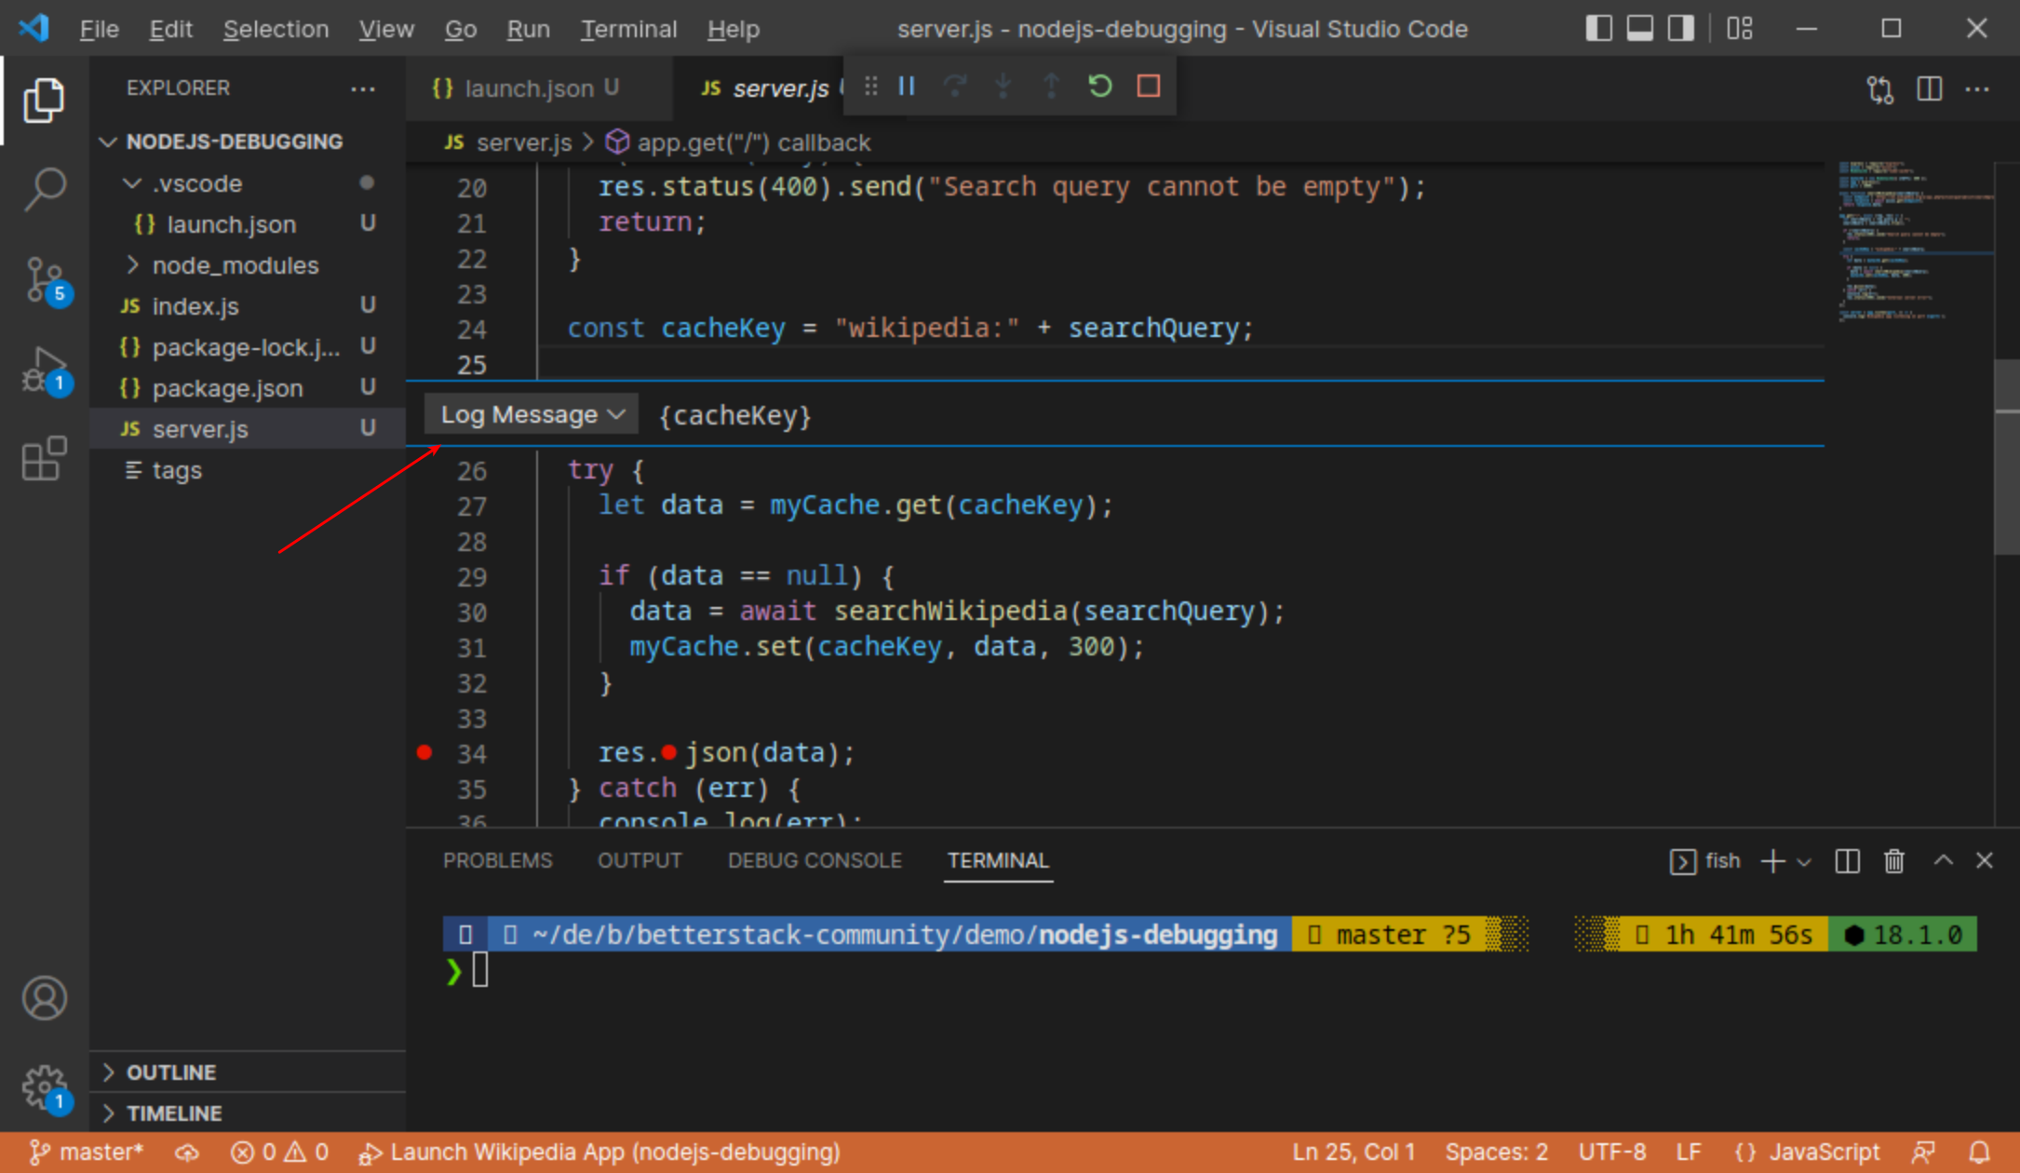This screenshot has height=1173, width=2020.
Task: Open the Accounts menu icon
Action: (44, 998)
